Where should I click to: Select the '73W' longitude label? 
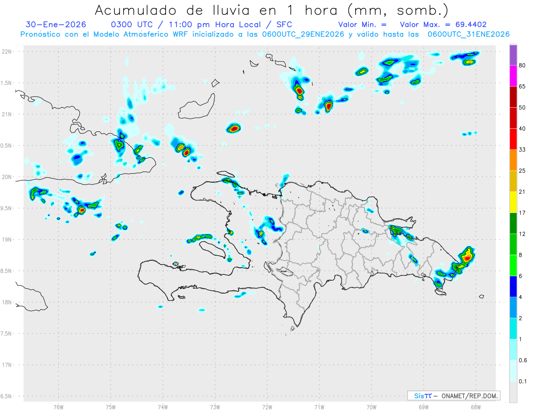coord(215,407)
